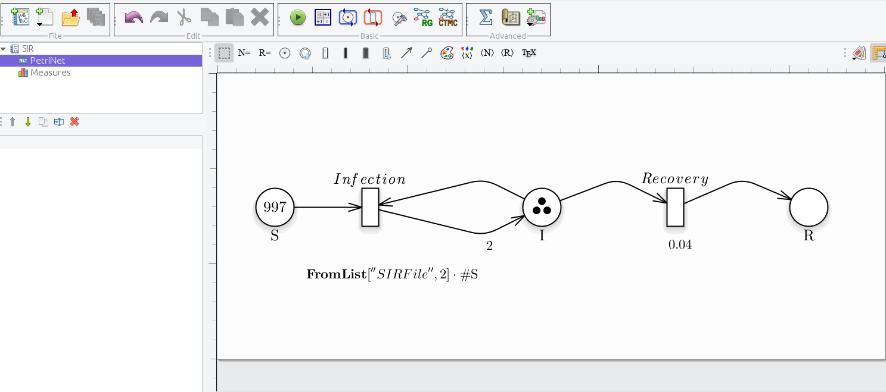
Task: Select the PetriNet page in tree
Action: 47,61
